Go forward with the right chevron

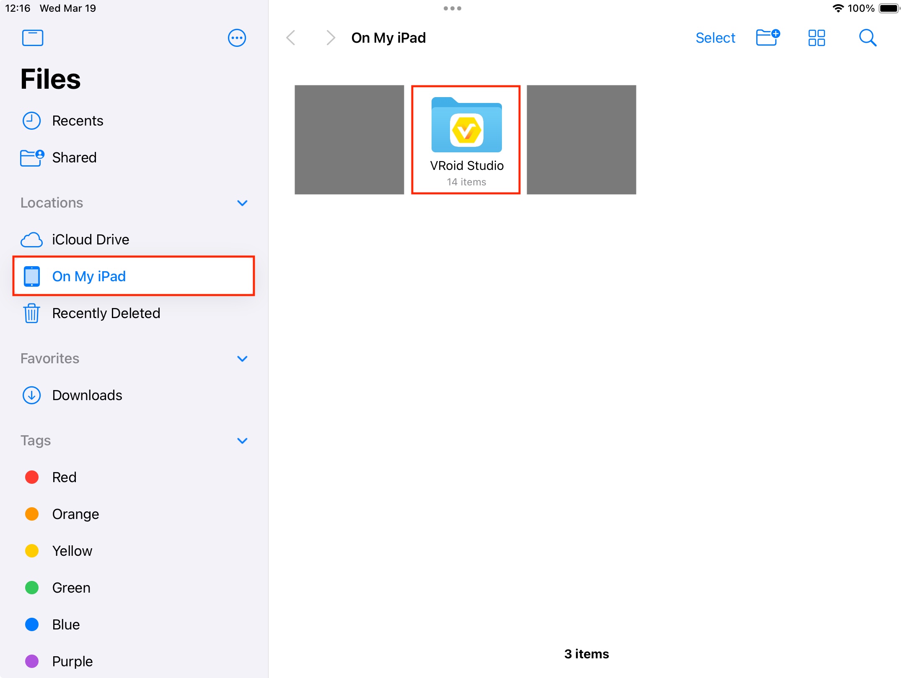(x=331, y=38)
